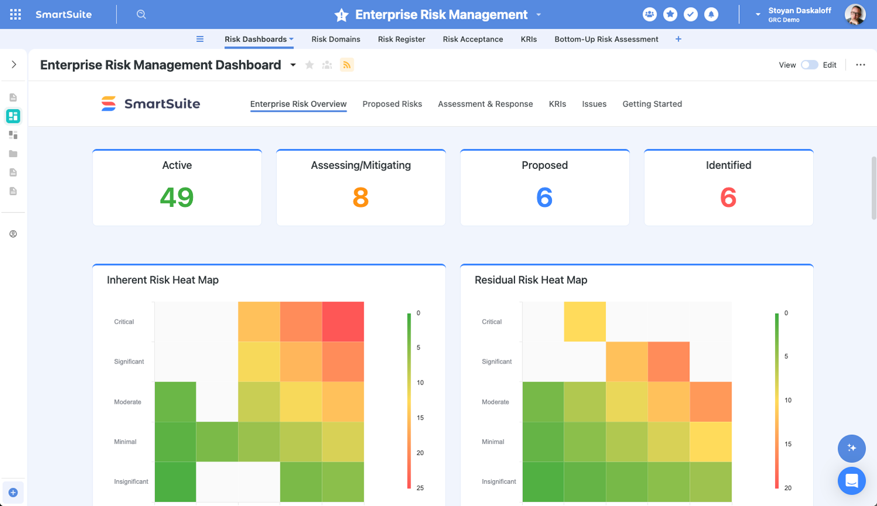The width and height of the screenshot is (877, 506).
Task: Click the Inherent Risk Heat Map title
Action: pyautogui.click(x=163, y=280)
